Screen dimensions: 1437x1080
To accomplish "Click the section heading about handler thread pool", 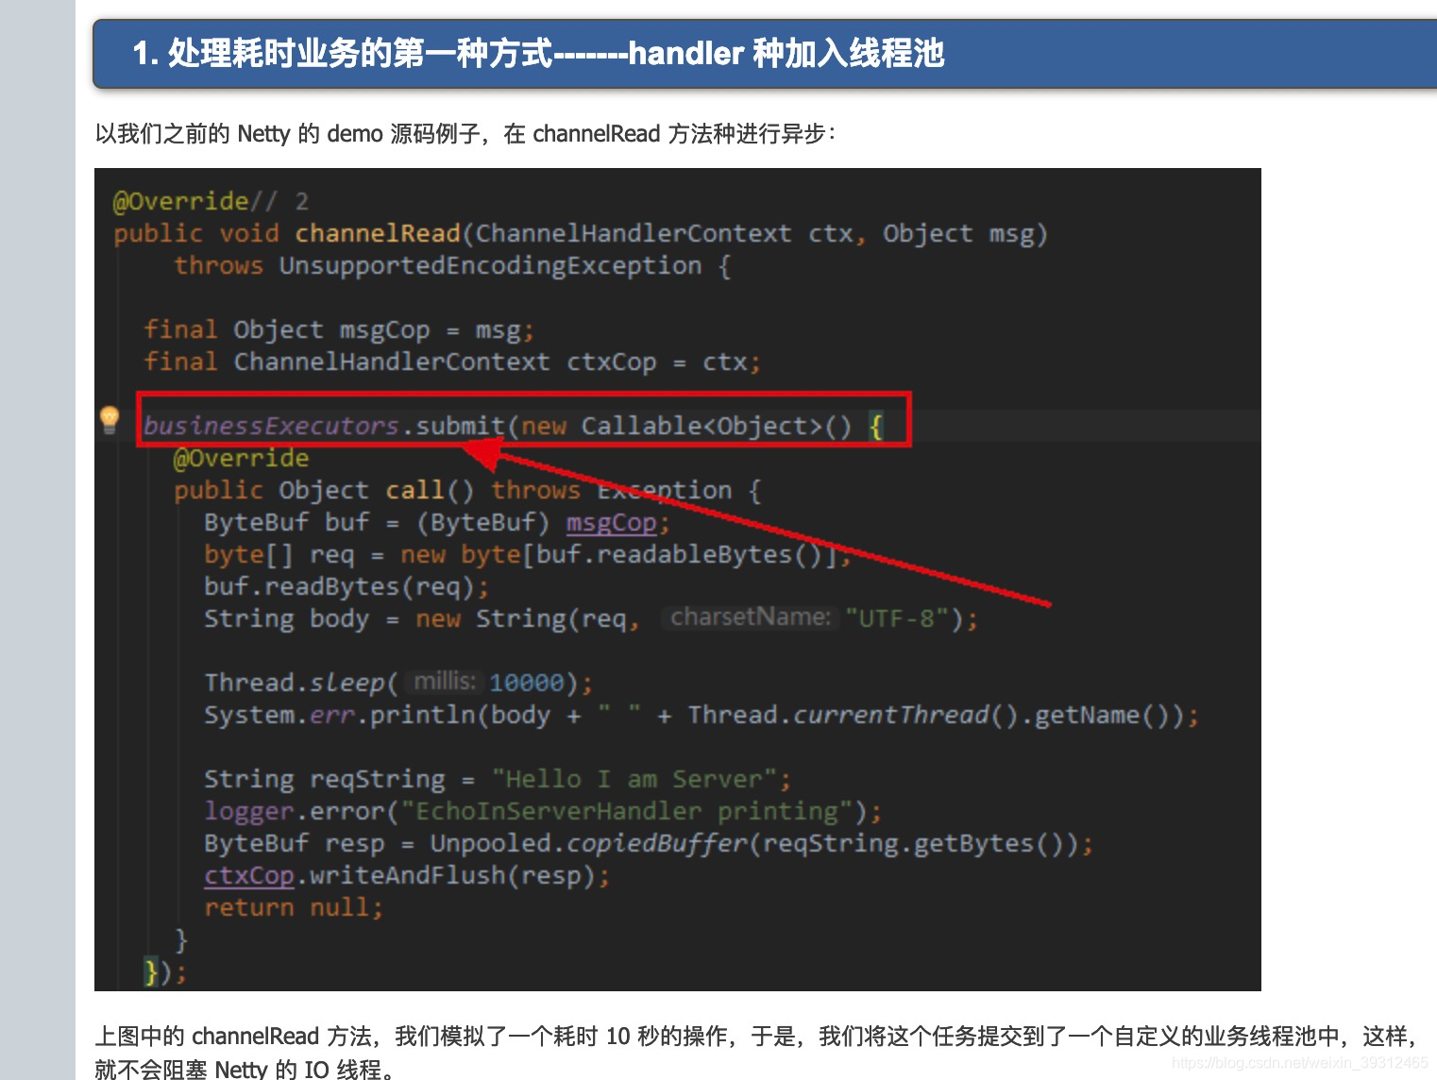I will [538, 53].
